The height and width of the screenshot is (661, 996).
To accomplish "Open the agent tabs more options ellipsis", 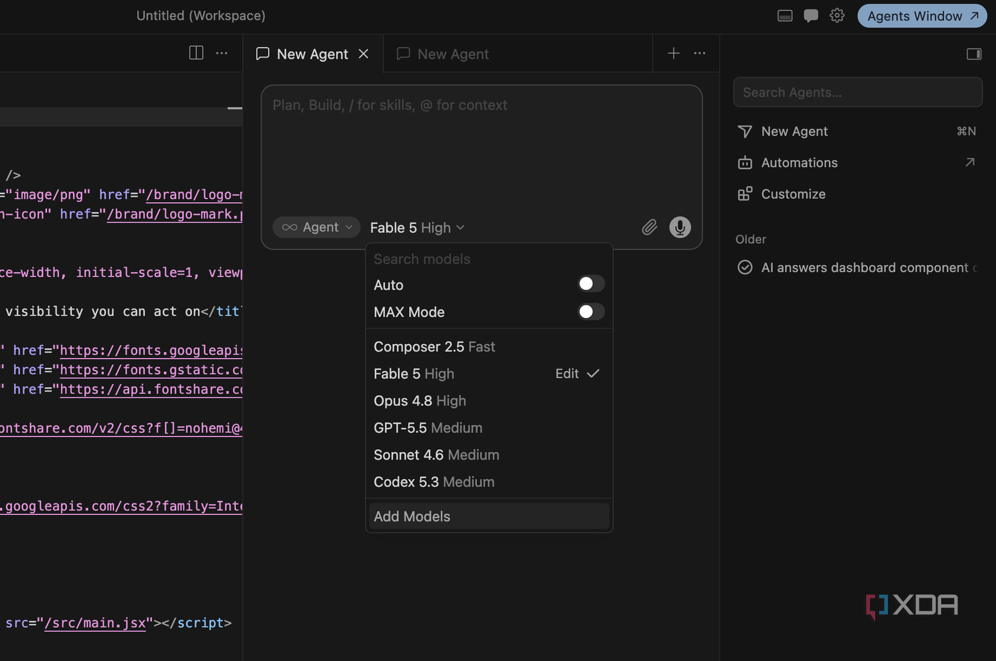I will click(x=700, y=53).
